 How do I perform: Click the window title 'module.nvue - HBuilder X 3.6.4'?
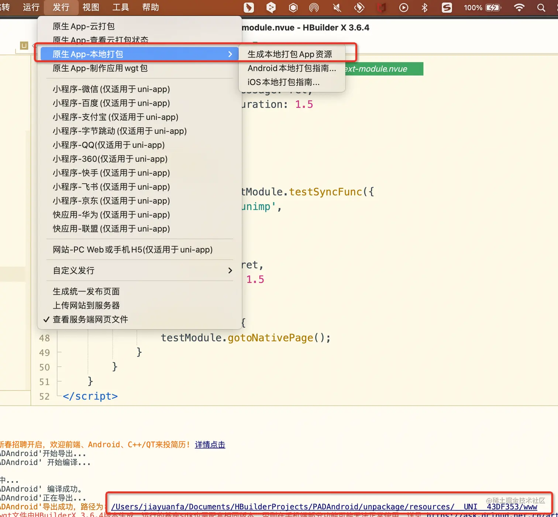[306, 28]
